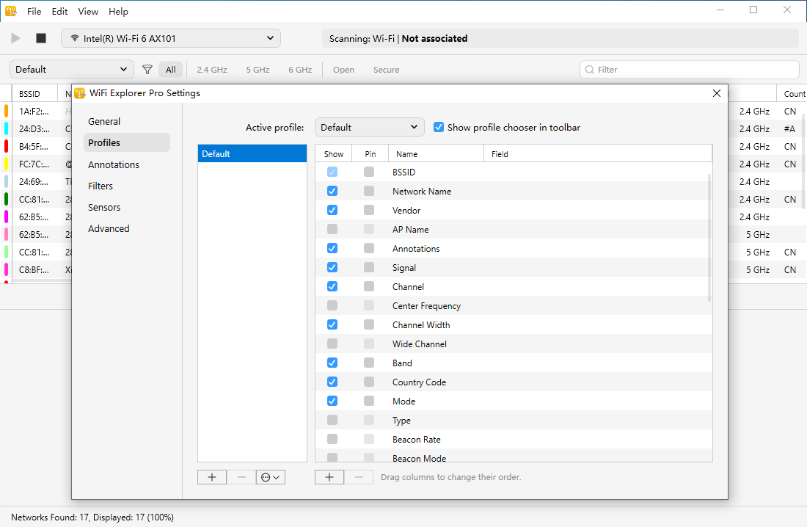Open the Active profile dropdown
Image resolution: width=807 pixels, height=527 pixels.
[370, 127]
